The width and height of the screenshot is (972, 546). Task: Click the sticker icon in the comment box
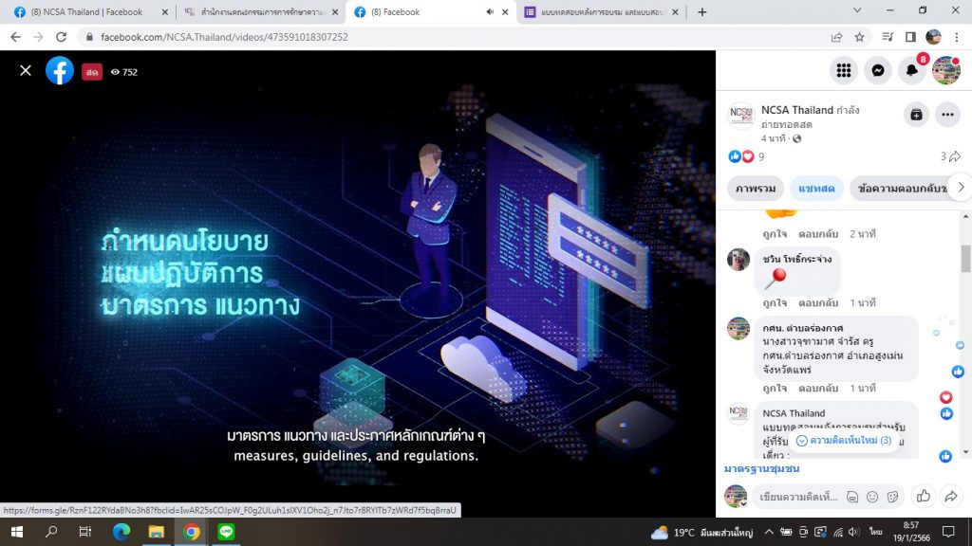891,497
